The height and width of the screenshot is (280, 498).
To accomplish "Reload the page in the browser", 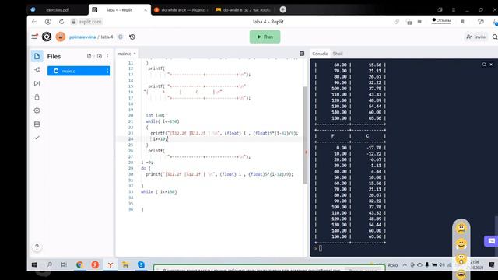I will (x=61, y=22).
